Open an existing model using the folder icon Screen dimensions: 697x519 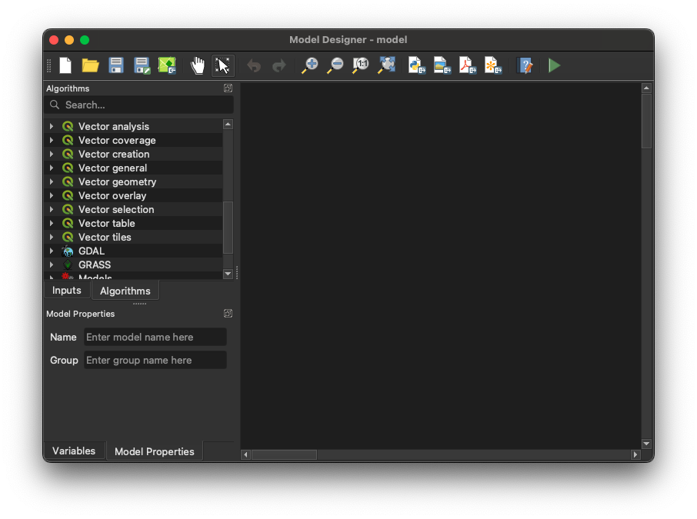point(91,66)
